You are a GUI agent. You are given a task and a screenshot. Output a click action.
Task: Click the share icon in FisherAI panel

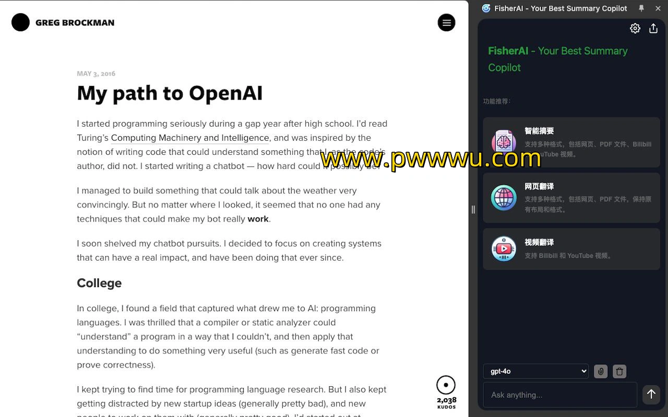(x=653, y=29)
